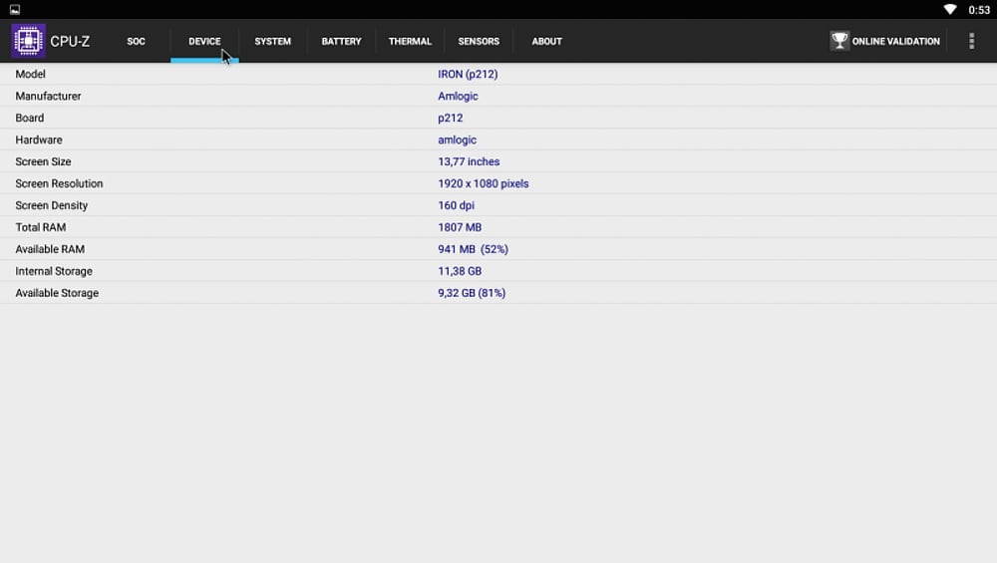
Task: Switch to the SOC tab
Action: pyautogui.click(x=136, y=41)
